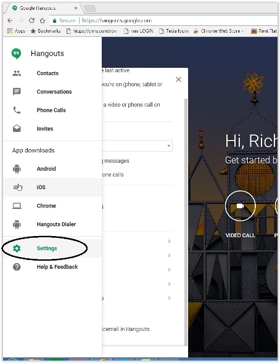Close the Google Hangouts tab
Screen dimensions: 280x363
[75, 8]
